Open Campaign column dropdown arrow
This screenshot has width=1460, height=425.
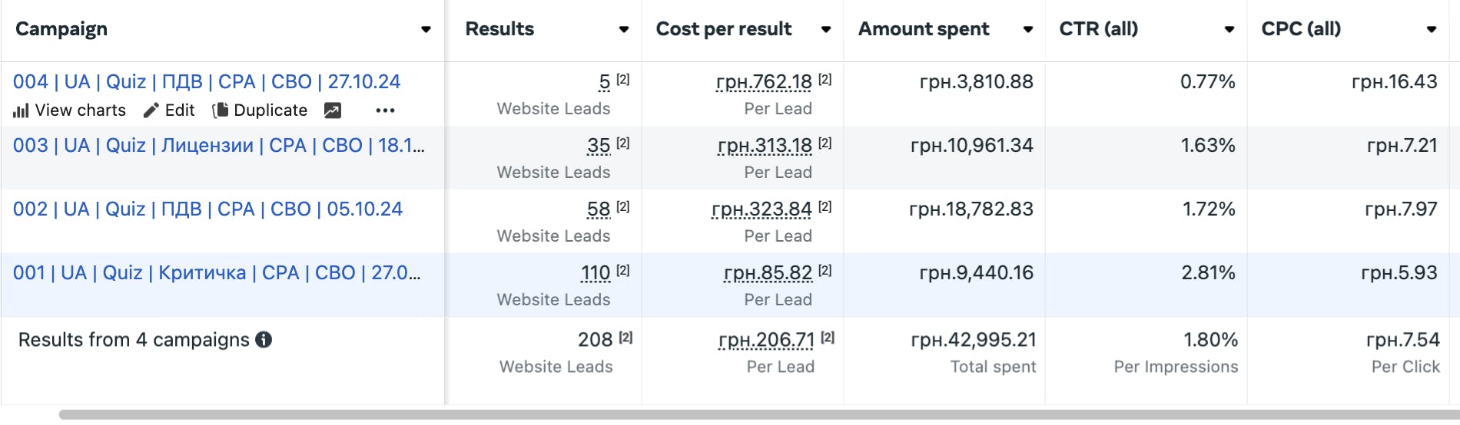(426, 30)
